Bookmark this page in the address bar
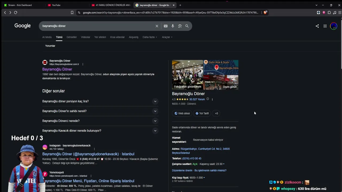 [x=72, y=13]
